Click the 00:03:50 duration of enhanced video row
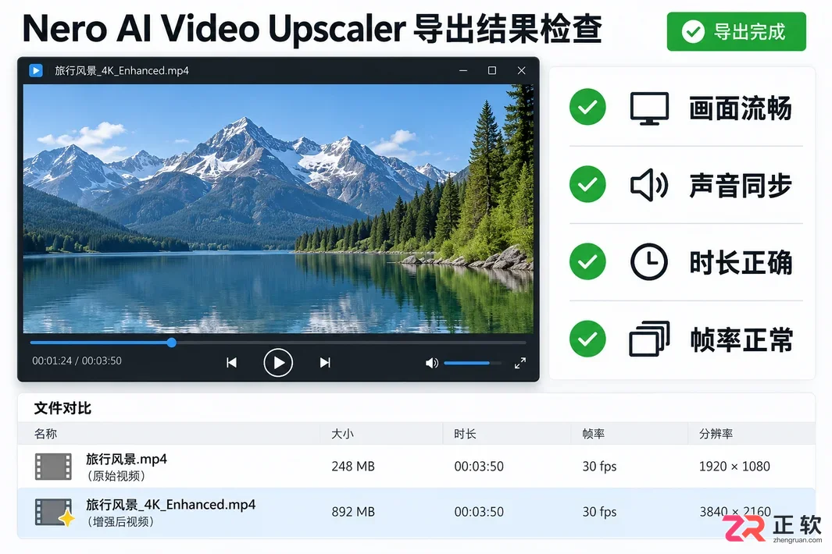Screen dimensions: 832x554 point(479,512)
